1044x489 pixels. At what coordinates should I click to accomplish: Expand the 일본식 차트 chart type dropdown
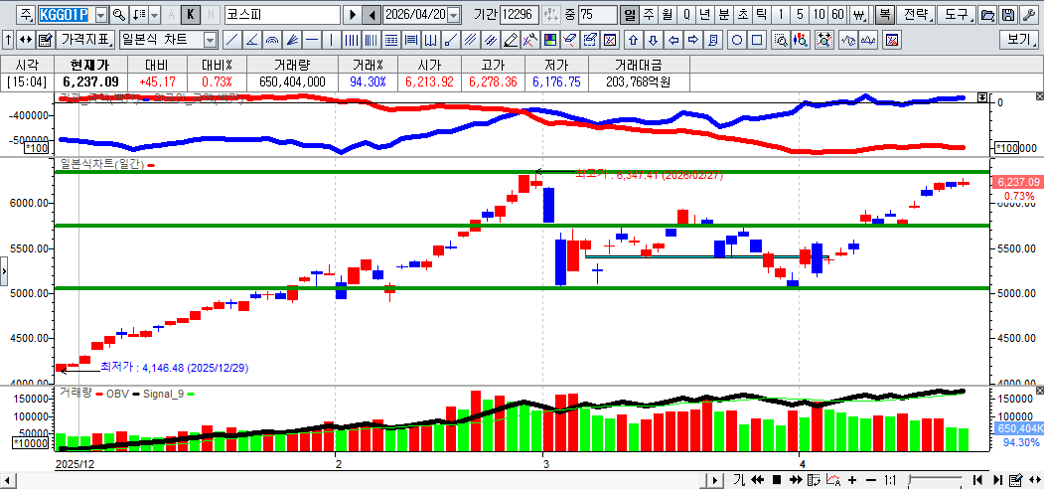[210, 40]
